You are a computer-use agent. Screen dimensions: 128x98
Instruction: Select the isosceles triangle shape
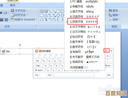(x=46, y=15)
